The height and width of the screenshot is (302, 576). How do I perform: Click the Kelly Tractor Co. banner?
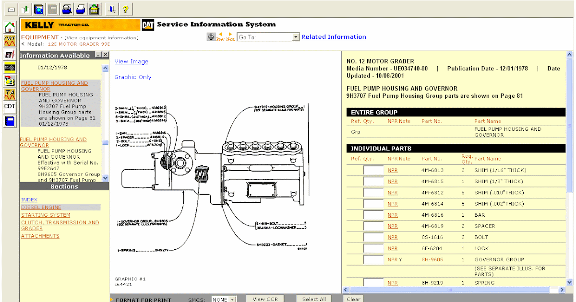click(x=80, y=25)
